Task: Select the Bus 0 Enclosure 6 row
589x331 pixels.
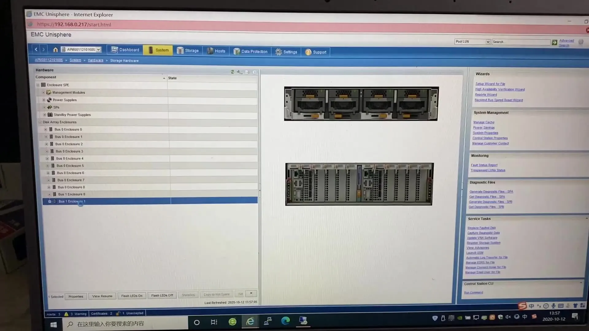Action: click(x=71, y=173)
